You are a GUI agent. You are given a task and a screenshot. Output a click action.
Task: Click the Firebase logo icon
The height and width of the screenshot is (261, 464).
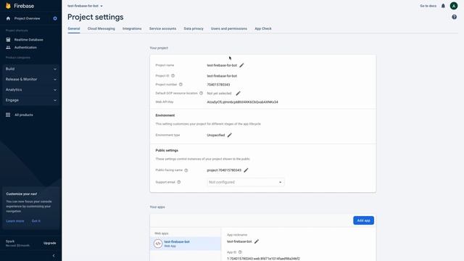[x=8, y=6]
